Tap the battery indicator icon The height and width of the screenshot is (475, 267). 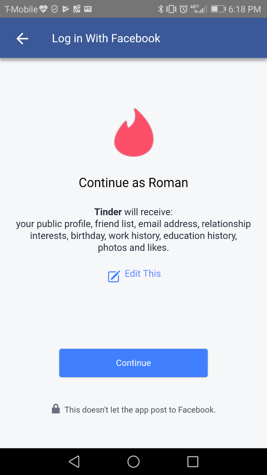(217, 9)
